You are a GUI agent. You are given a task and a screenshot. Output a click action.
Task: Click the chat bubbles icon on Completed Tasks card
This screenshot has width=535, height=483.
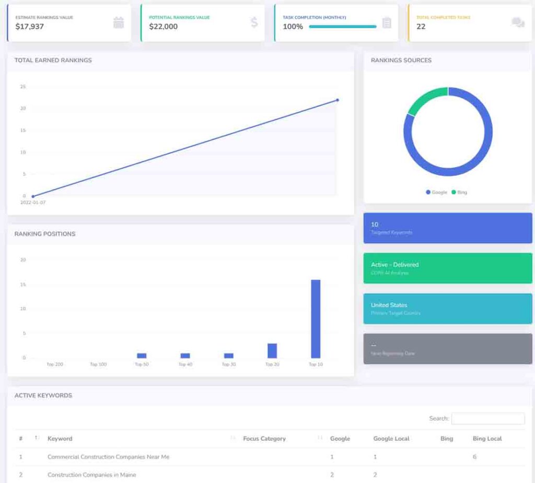point(518,22)
